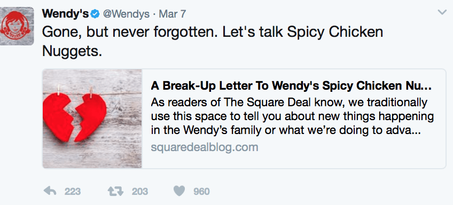View the 960 likes count
The width and height of the screenshot is (453, 205).
coord(201,192)
